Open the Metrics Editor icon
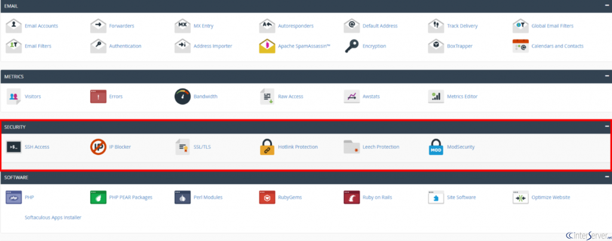 [x=436, y=96]
